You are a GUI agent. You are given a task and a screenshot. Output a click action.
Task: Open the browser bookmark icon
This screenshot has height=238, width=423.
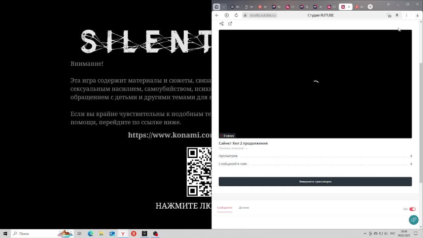[397, 15]
